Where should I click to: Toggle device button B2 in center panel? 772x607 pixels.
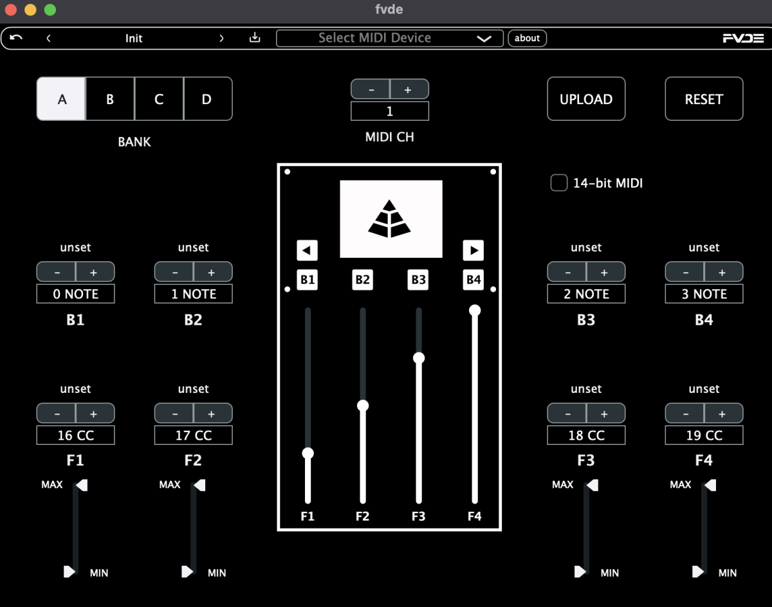point(363,280)
